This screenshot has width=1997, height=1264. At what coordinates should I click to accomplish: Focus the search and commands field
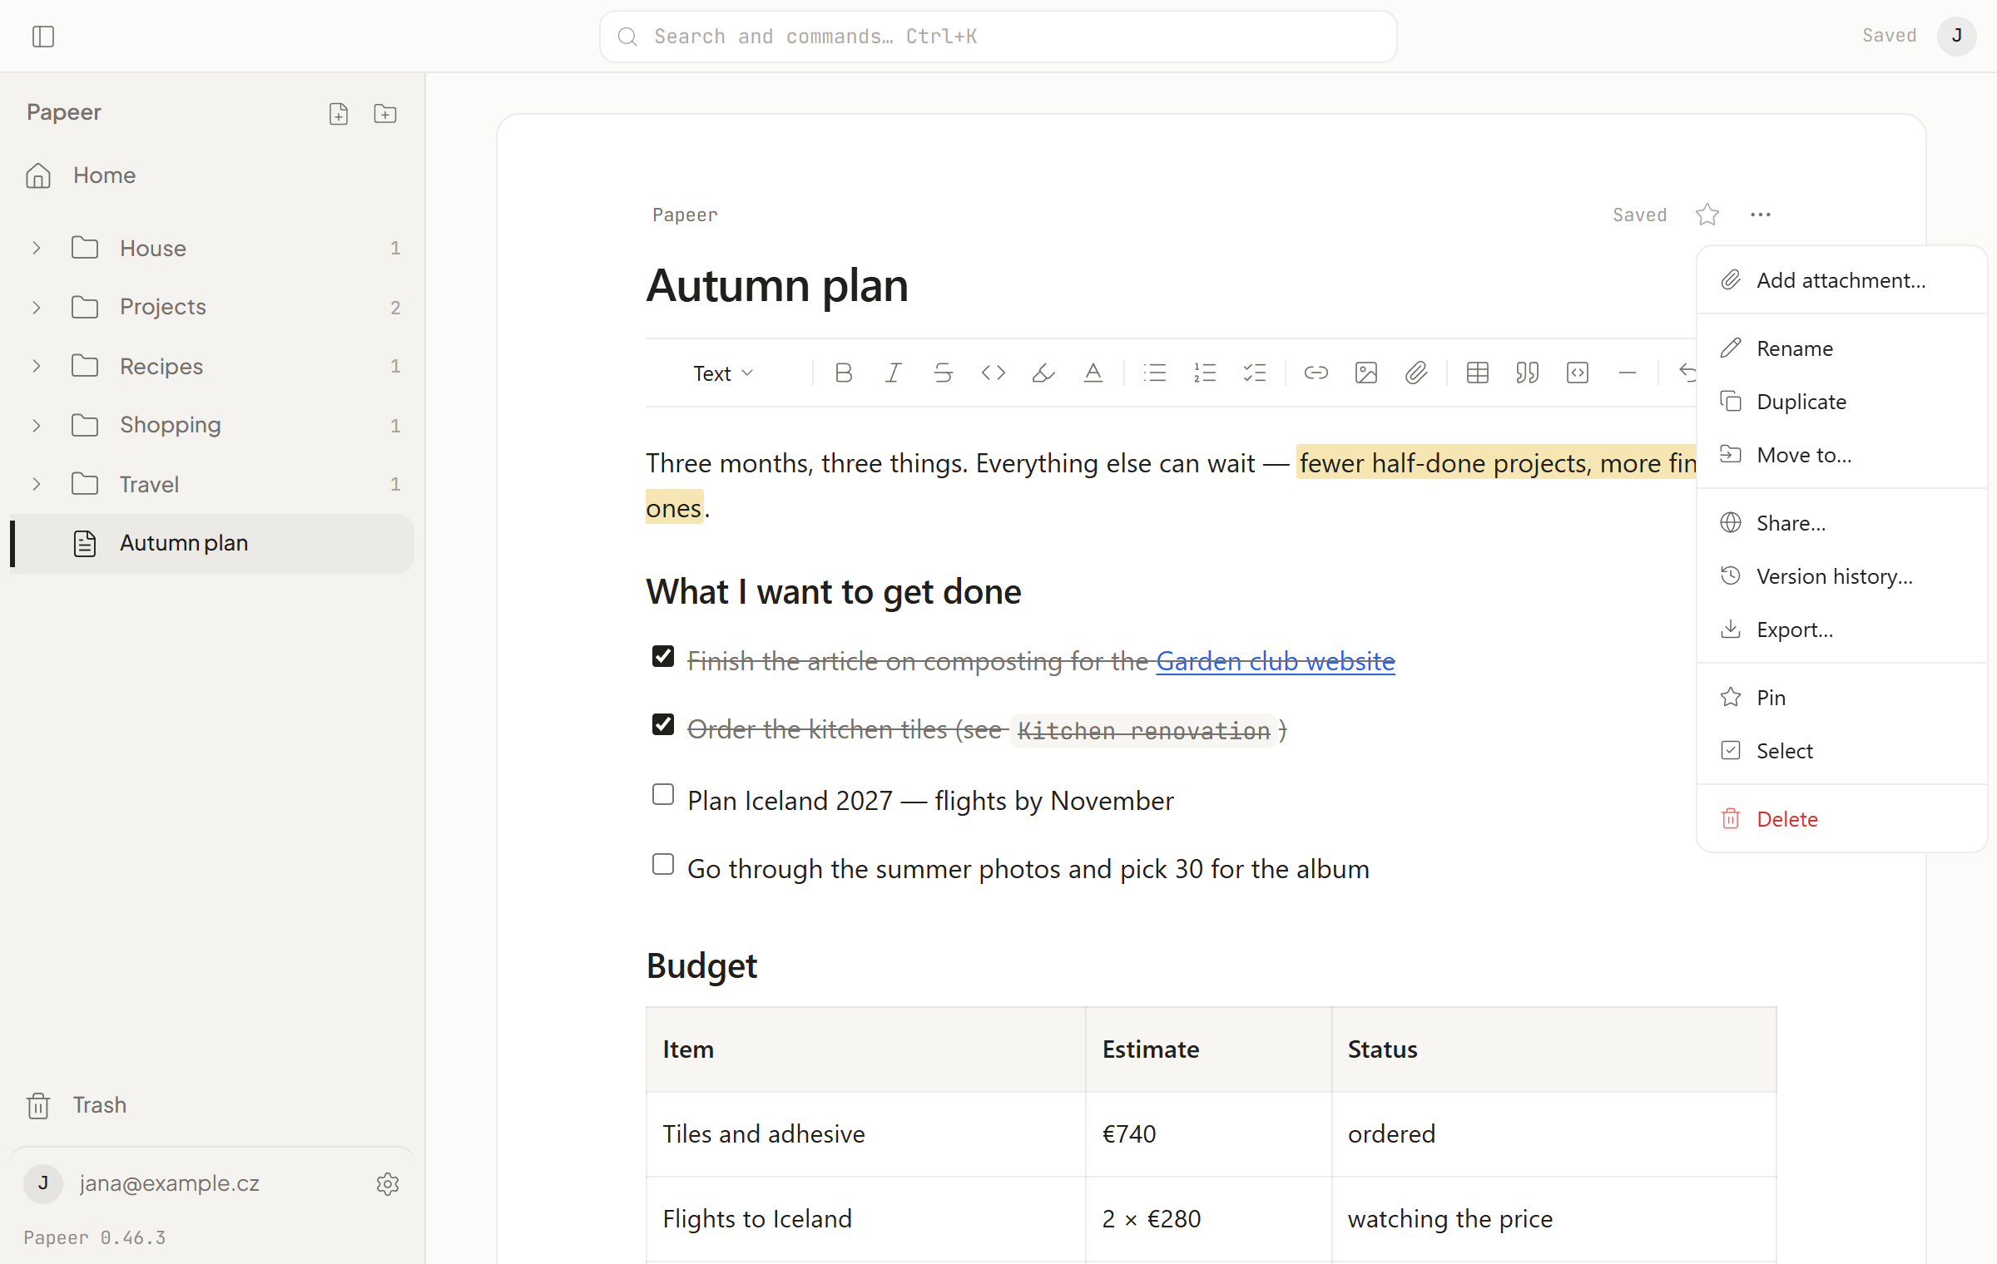(998, 37)
